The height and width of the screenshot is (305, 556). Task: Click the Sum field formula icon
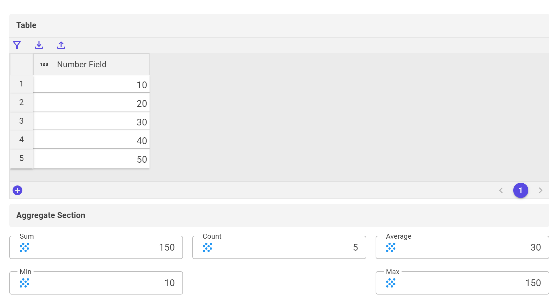[x=24, y=247]
